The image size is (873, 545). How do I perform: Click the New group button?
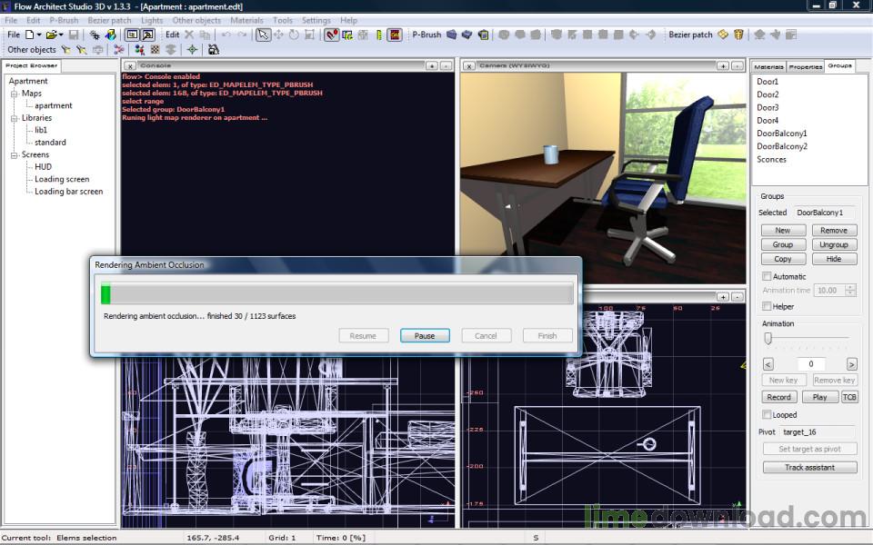pos(783,230)
